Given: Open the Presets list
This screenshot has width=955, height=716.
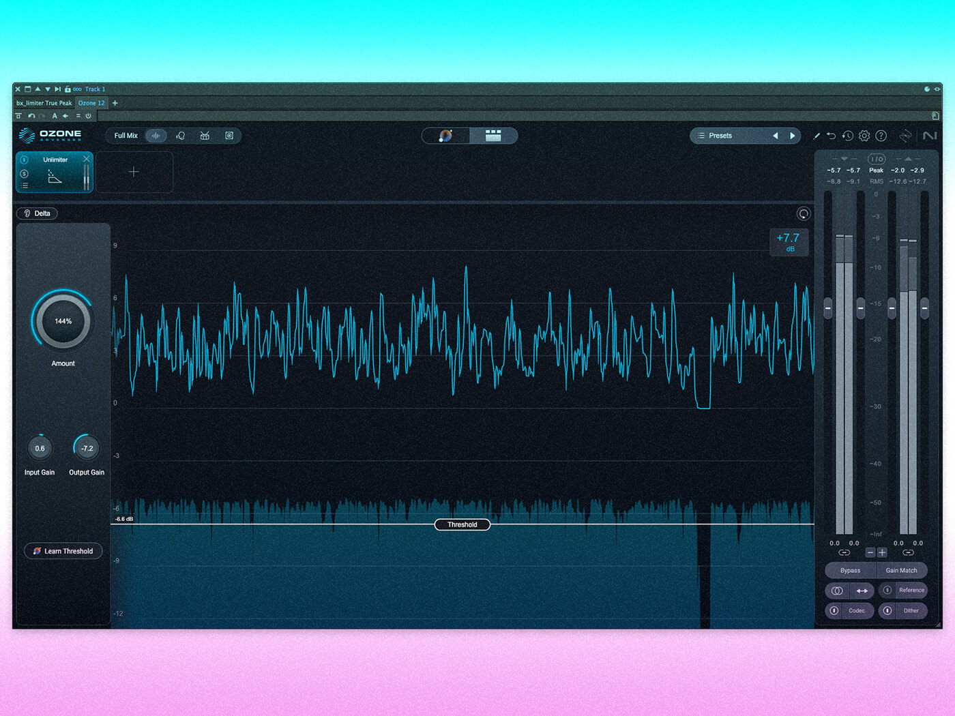Looking at the screenshot, I should 720,136.
